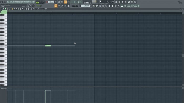
Task: Toggle loop recording
Action: (x=69, y=2)
